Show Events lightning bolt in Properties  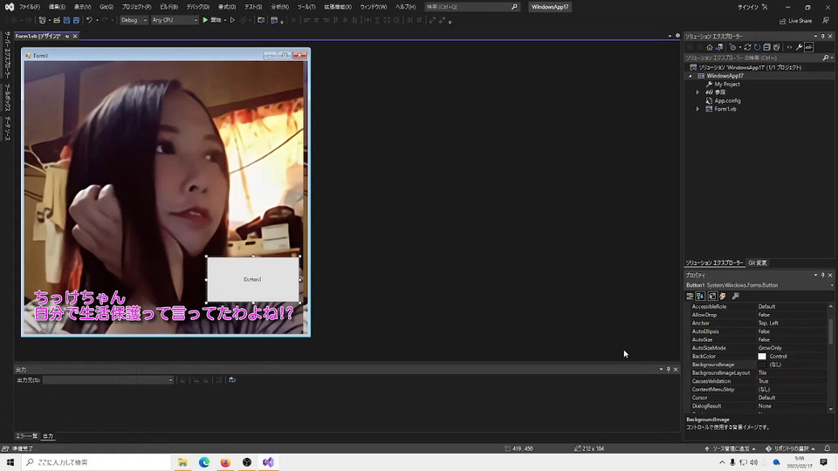pos(723,296)
